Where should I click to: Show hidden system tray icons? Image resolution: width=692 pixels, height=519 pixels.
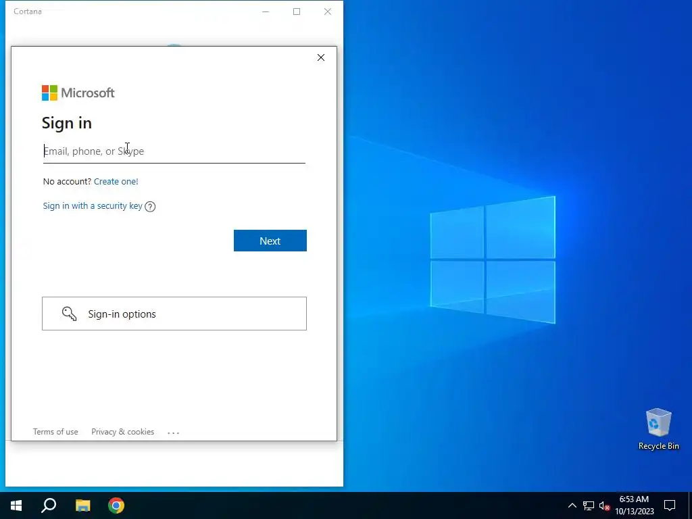click(x=572, y=505)
